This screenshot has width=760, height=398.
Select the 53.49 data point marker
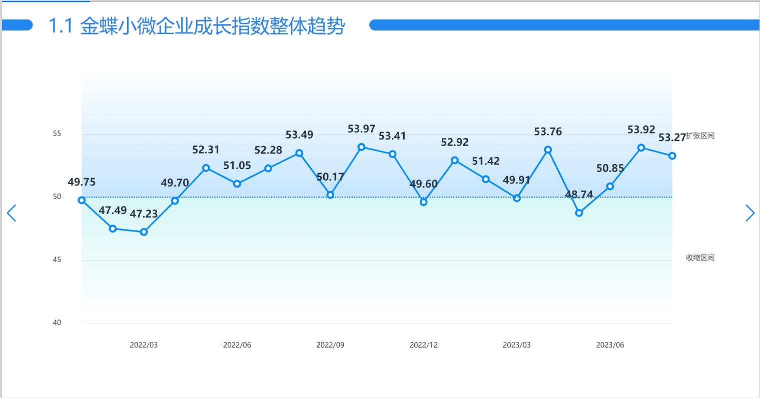(x=299, y=153)
